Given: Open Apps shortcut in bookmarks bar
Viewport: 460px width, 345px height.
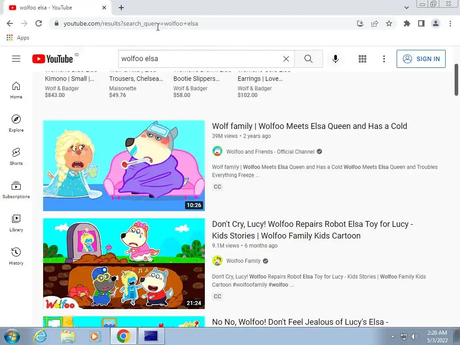Looking at the screenshot, I should point(18,38).
